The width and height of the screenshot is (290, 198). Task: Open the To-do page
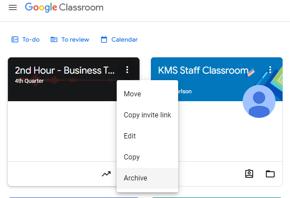point(25,39)
